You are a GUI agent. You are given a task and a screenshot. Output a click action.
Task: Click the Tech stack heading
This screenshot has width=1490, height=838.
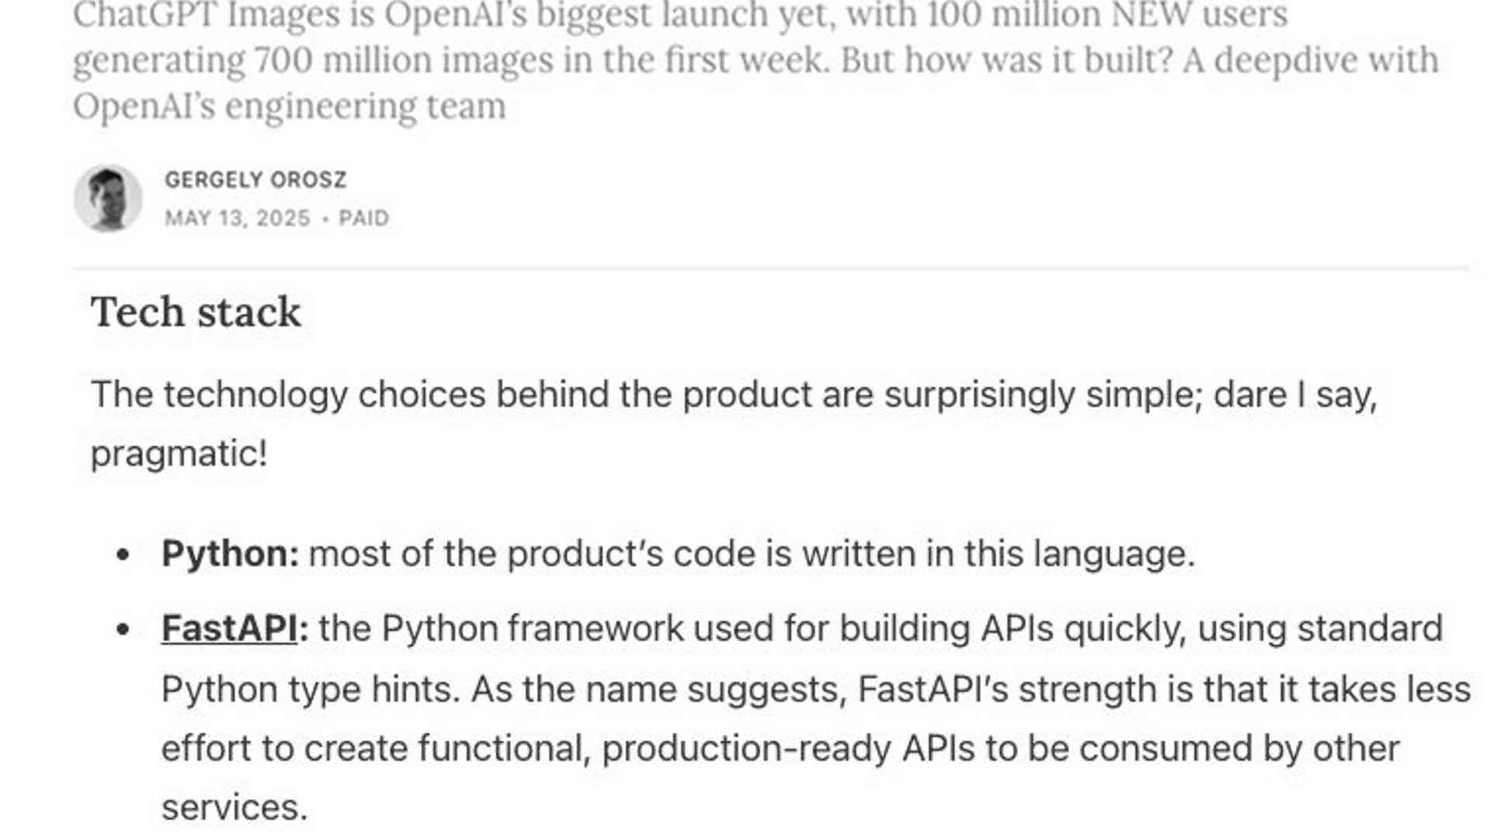tap(196, 312)
